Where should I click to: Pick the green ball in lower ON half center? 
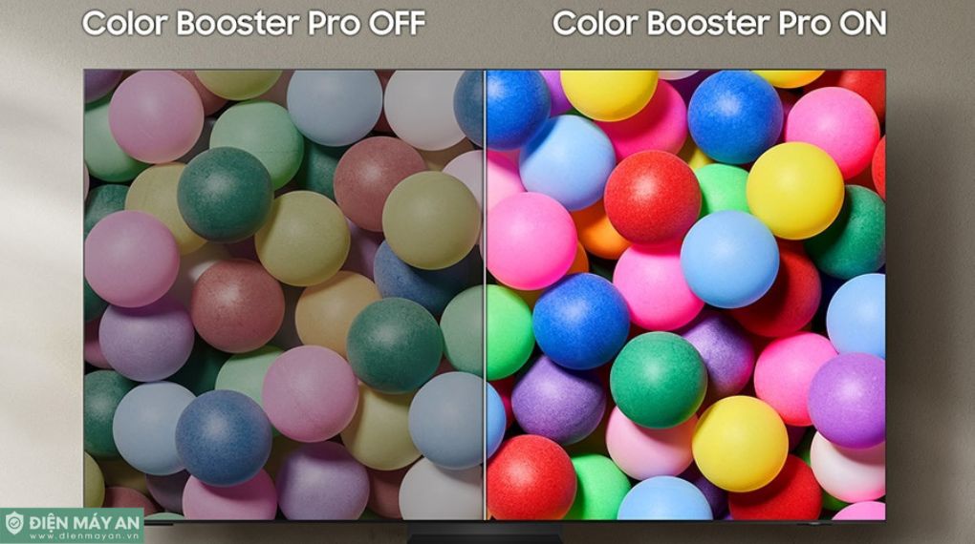(x=658, y=380)
